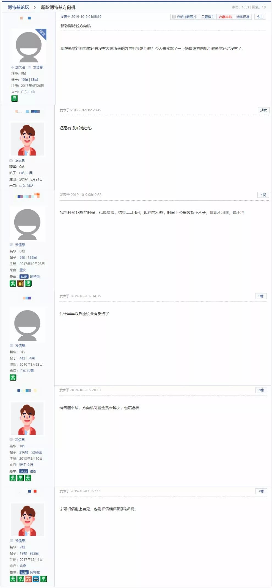
Task: Click the 雅阁 car link
Action: click(x=33, y=471)
